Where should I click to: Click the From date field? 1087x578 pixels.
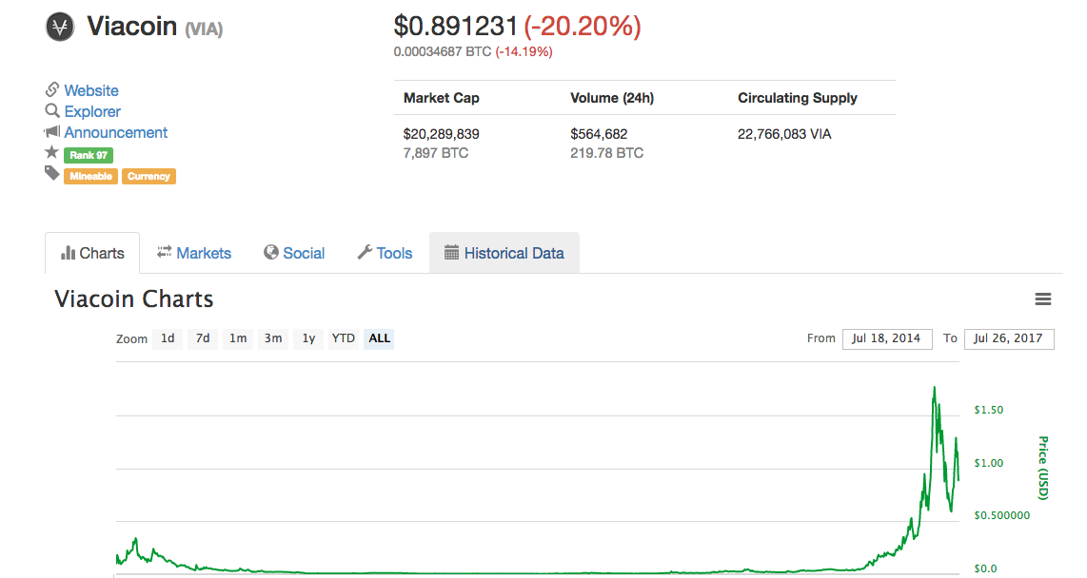[x=887, y=338]
